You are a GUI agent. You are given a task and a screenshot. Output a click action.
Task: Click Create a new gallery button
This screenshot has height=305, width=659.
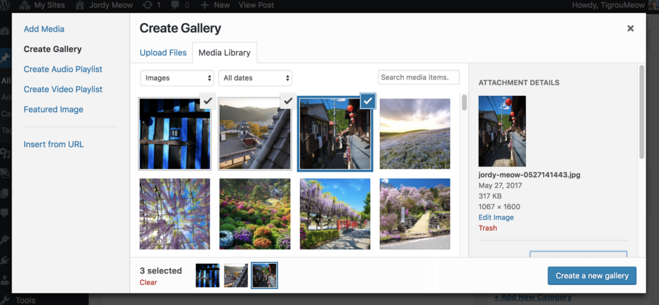click(592, 275)
